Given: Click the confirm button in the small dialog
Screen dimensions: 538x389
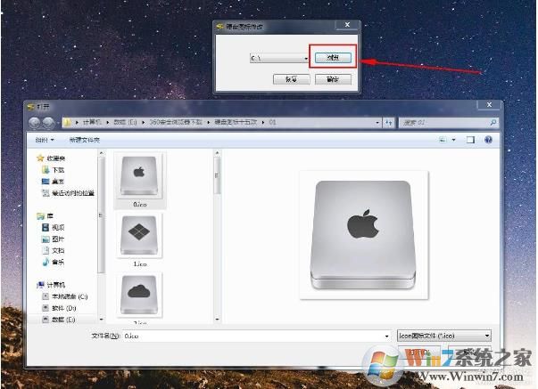Looking at the screenshot, I should tap(333, 79).
